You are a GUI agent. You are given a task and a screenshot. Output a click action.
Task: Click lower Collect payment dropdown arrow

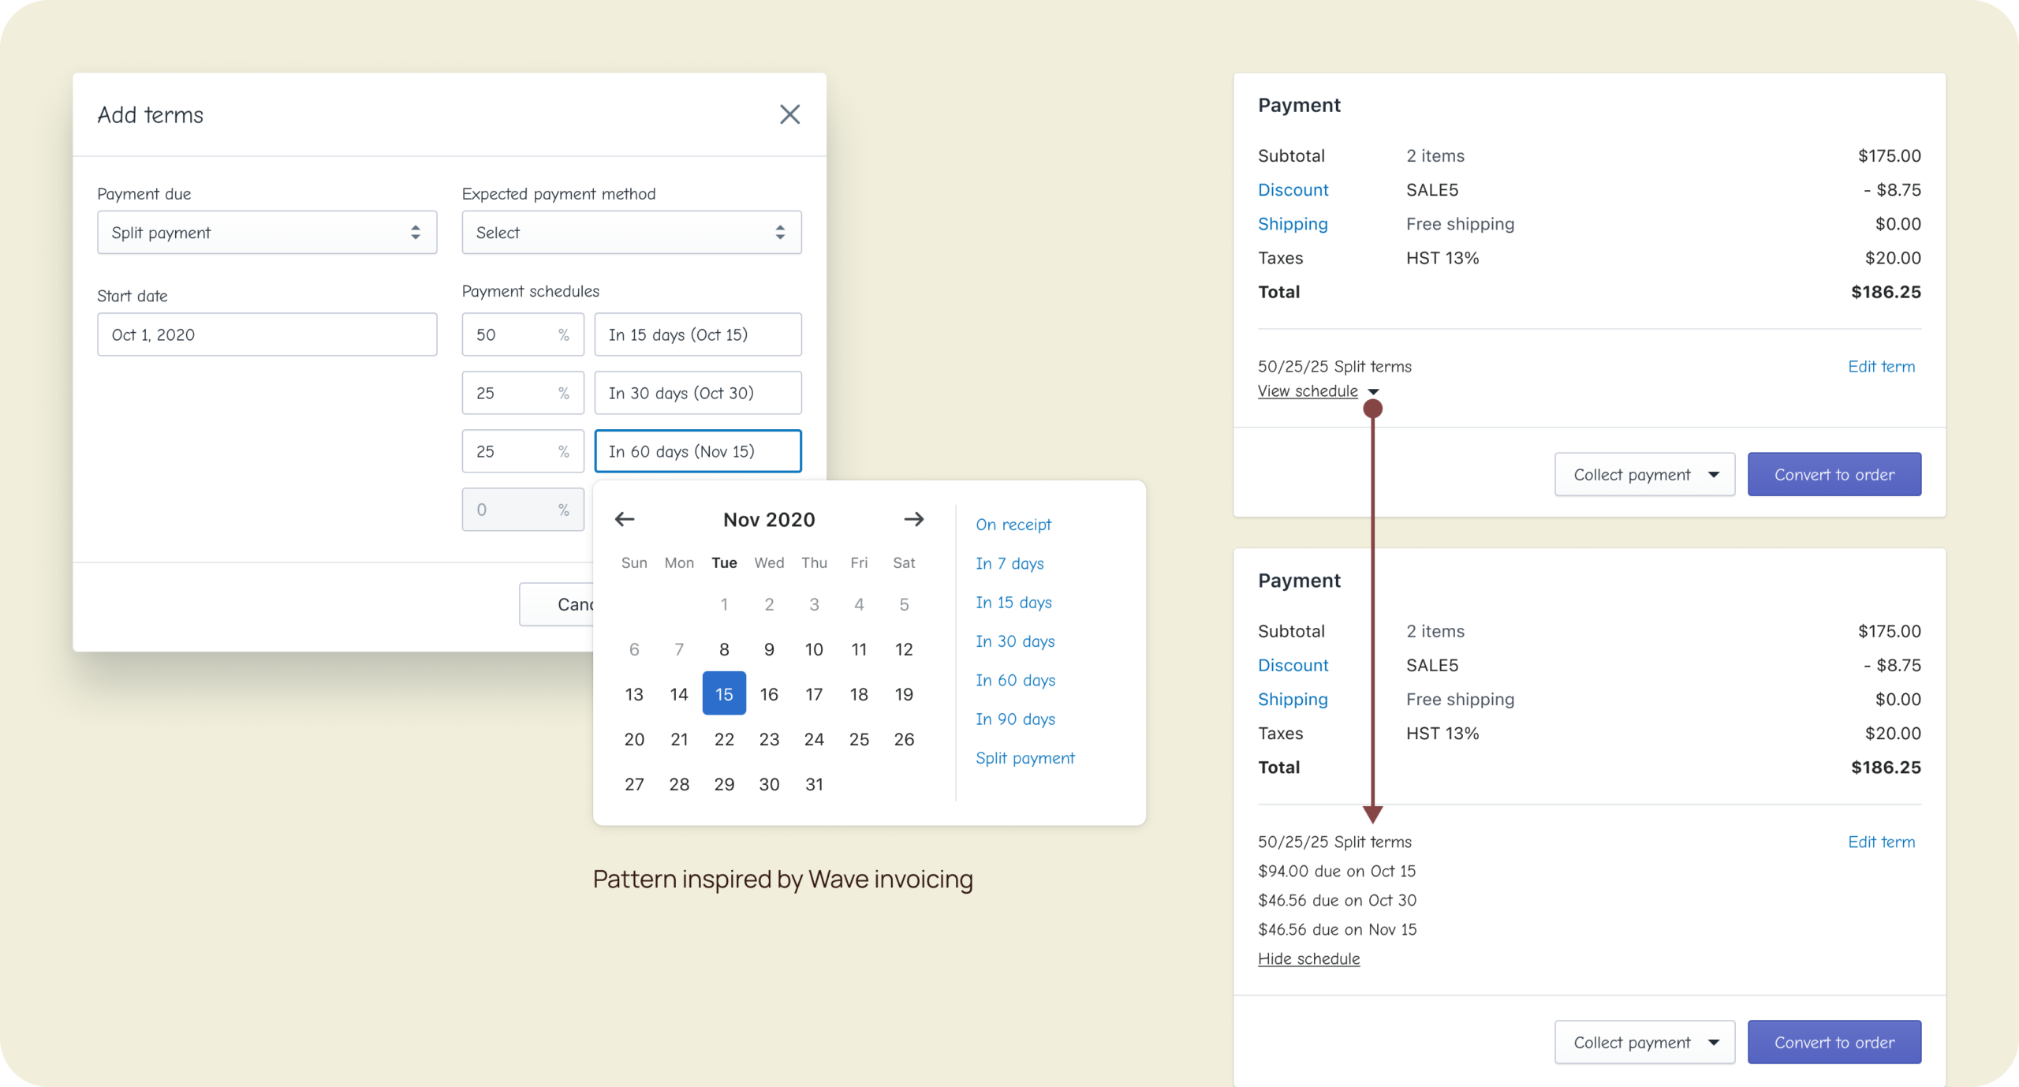(x=1714, y=1043)
